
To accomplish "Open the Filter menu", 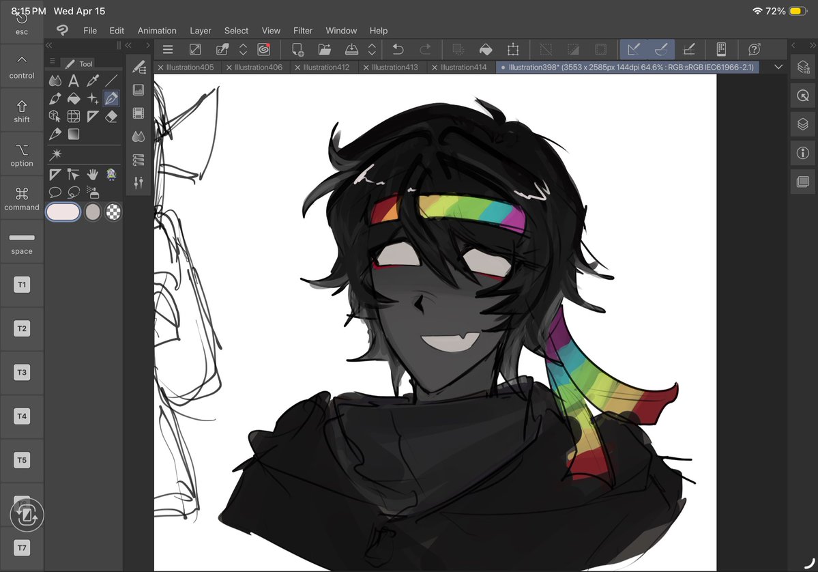I will (x=303, y=31).
